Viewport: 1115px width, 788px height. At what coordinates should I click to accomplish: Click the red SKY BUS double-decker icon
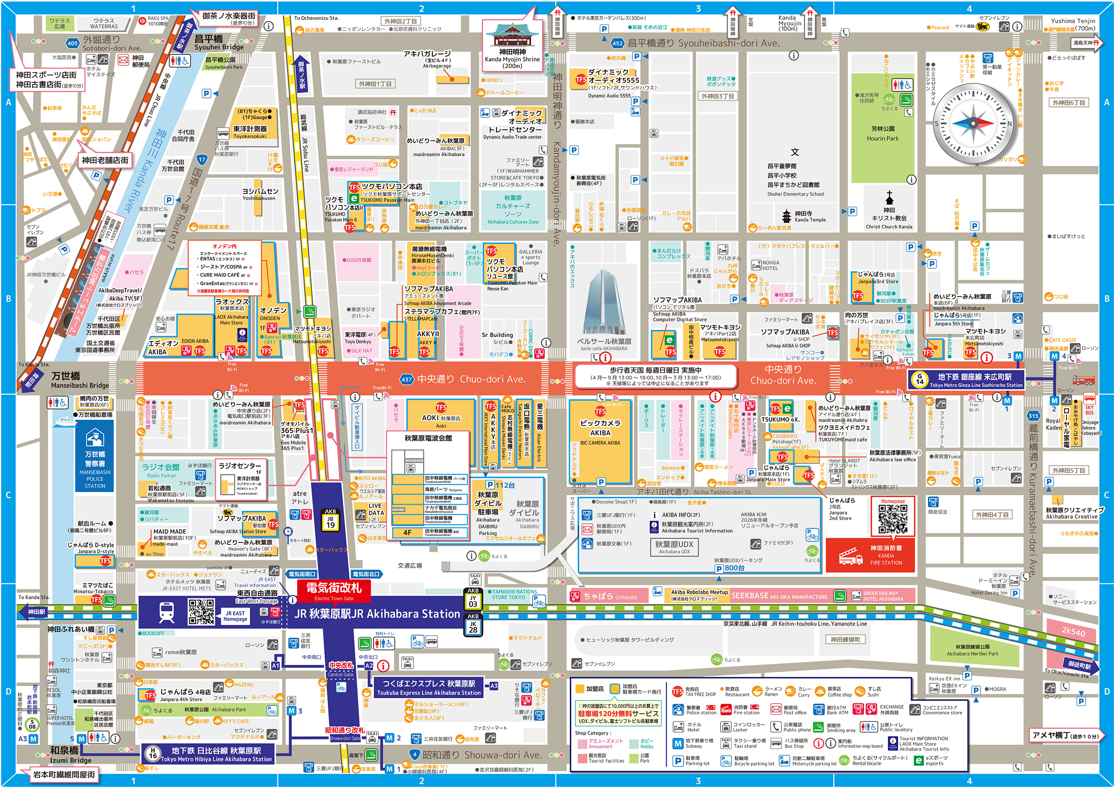tap(1083, 380)
